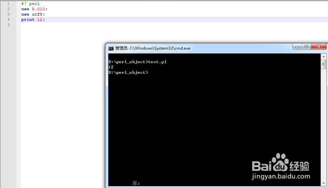Click the IME status '半:' in console
Viewport: 328px width, 188px height.
pos(136,183)
